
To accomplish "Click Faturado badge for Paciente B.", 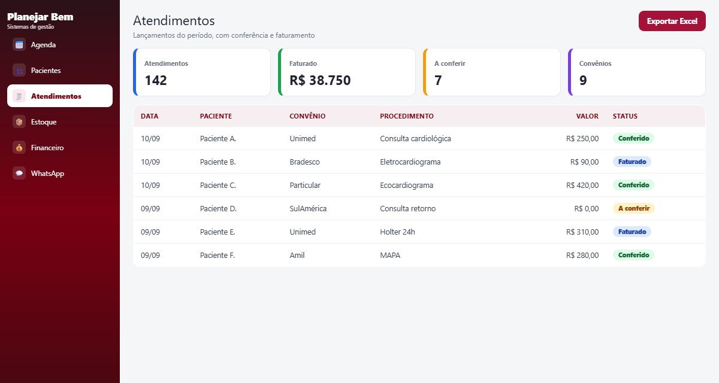I will [632, 162].
